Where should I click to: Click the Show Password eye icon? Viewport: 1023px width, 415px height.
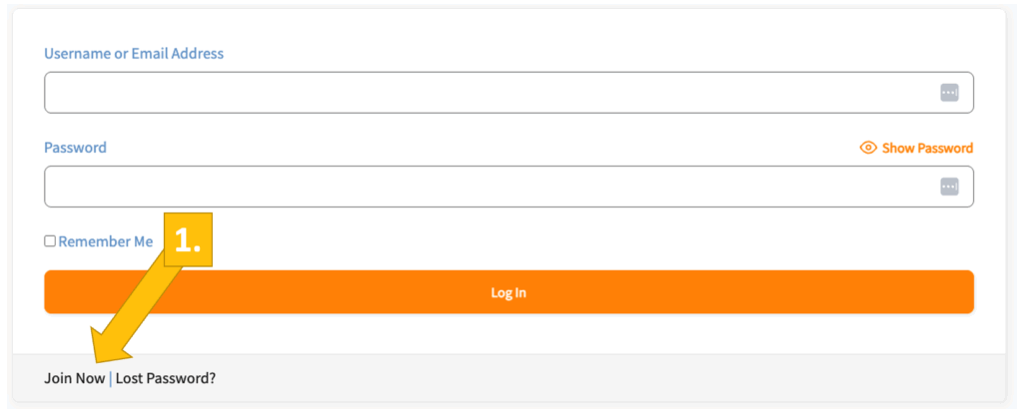868,148
